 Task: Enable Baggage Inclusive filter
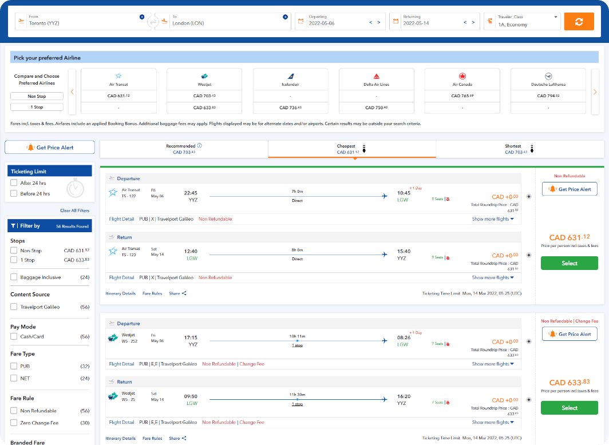[x=14, y=277]
